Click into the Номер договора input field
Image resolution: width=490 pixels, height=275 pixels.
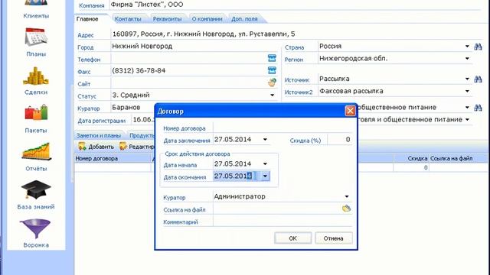283,128
